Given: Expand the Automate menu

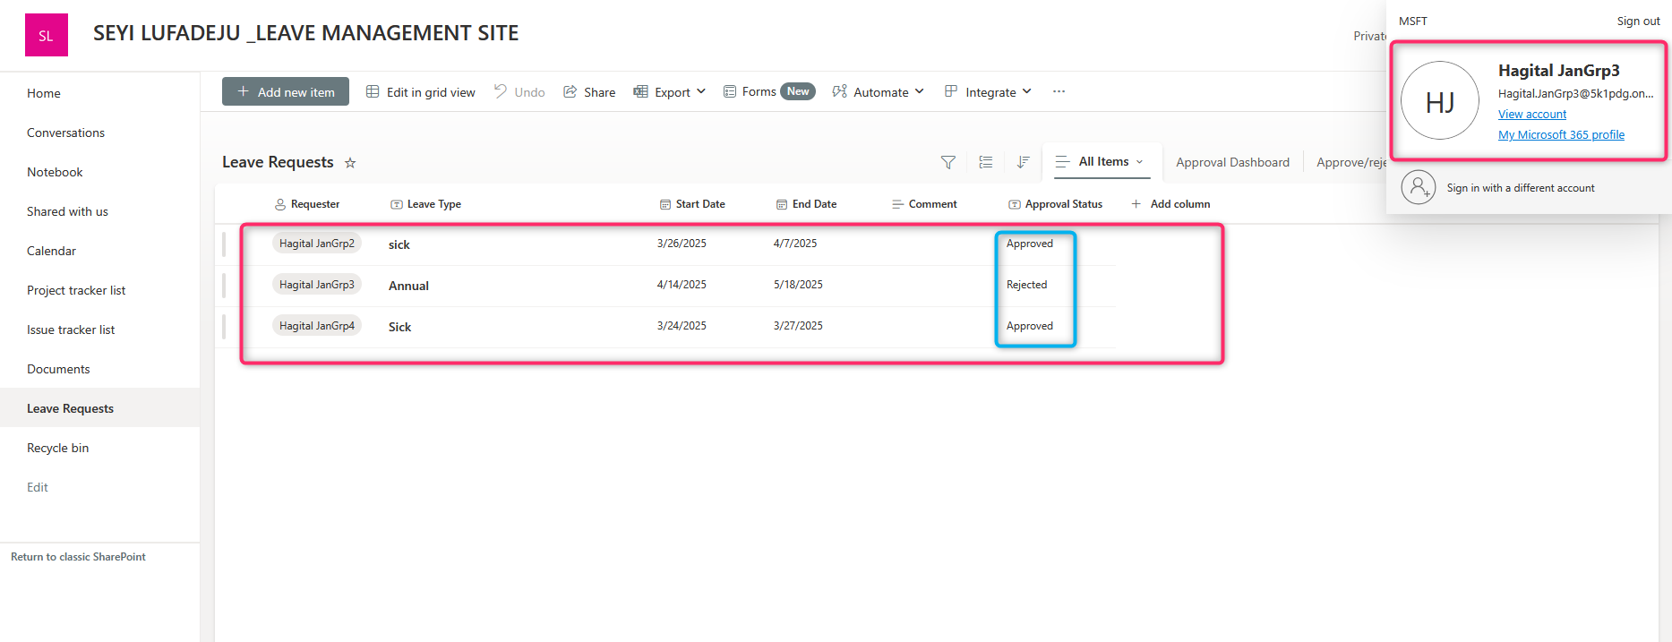Looking at the screenshot, I should click(878, 92).
